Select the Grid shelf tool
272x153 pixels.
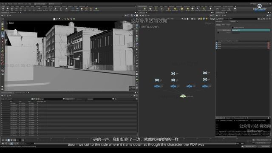21,9
